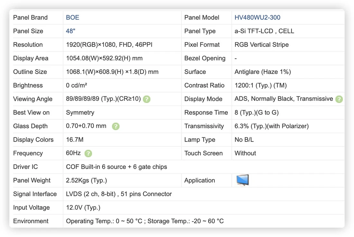Image resolution: width=354 pixels, height=237 pixels.
Task: Click the Surface label
Action: pyautogui.click(x=195, y=72)
